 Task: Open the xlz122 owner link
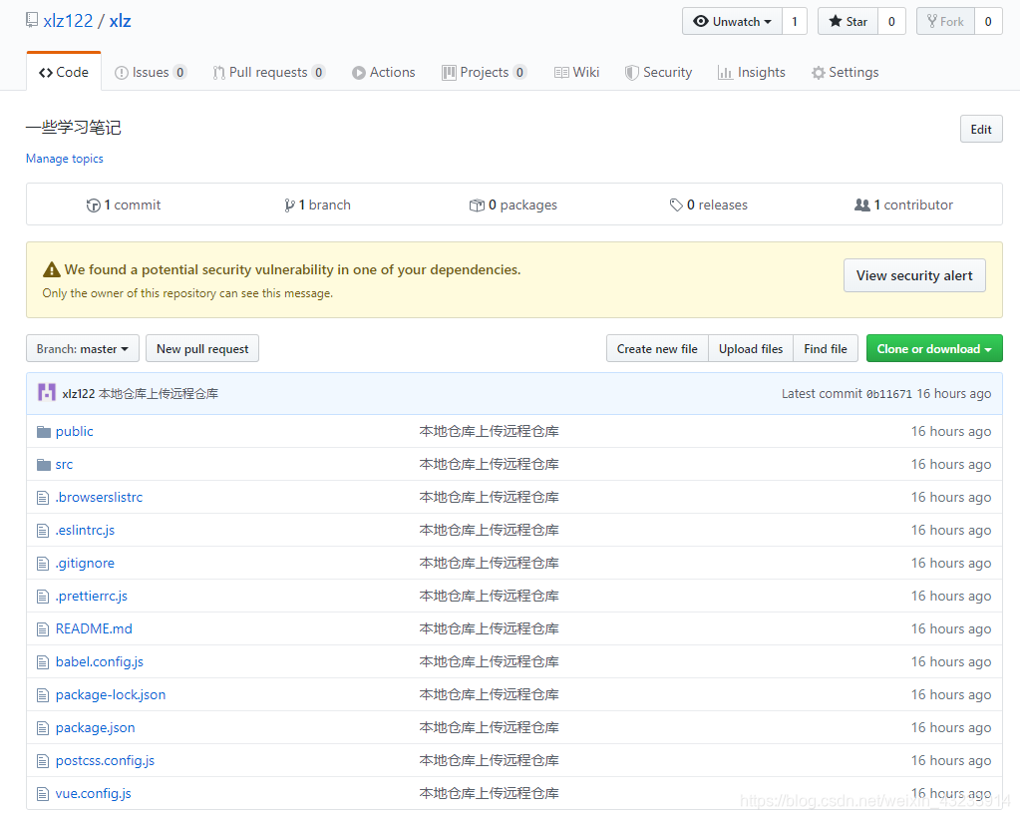tap(69, 21)
